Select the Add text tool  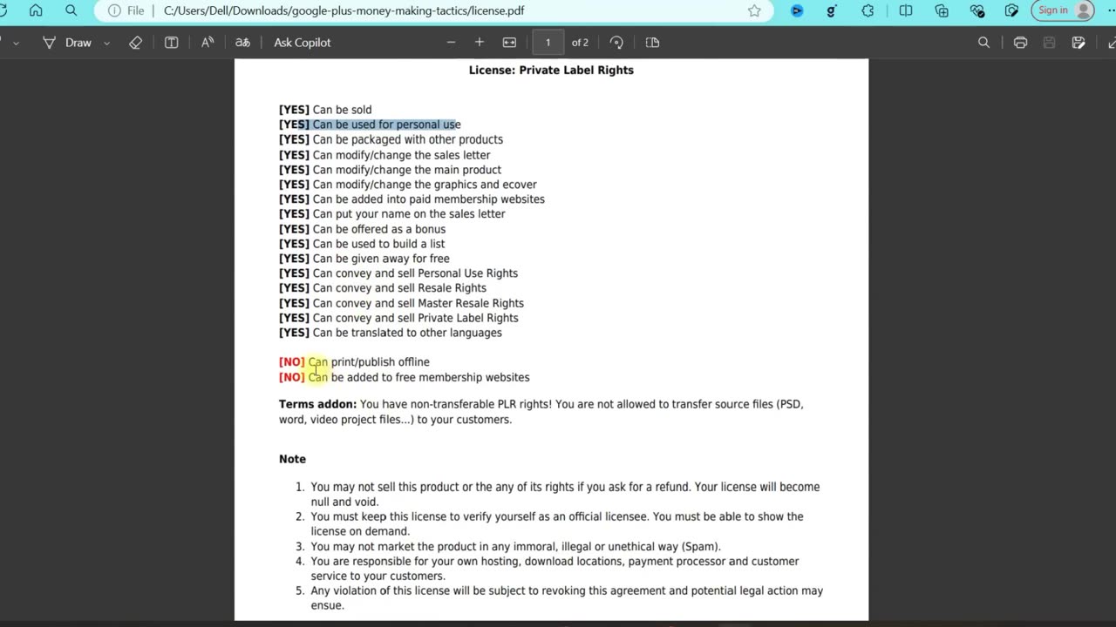tap(171, 42)
